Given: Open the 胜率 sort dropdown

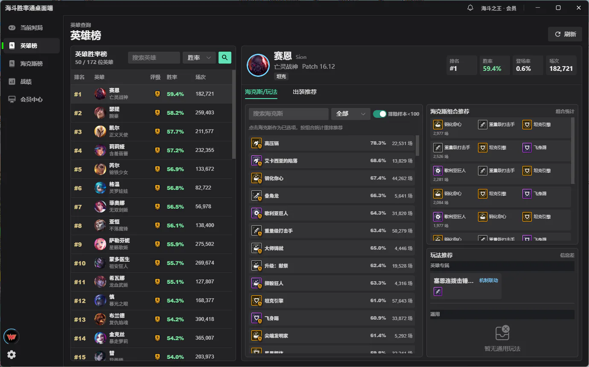Looking at the screenshot, I should (199, 58).
